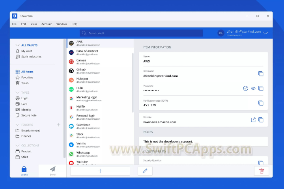Edit the AWS item with pencil icon
284x189 pixels.
click(x=145, y=171)
